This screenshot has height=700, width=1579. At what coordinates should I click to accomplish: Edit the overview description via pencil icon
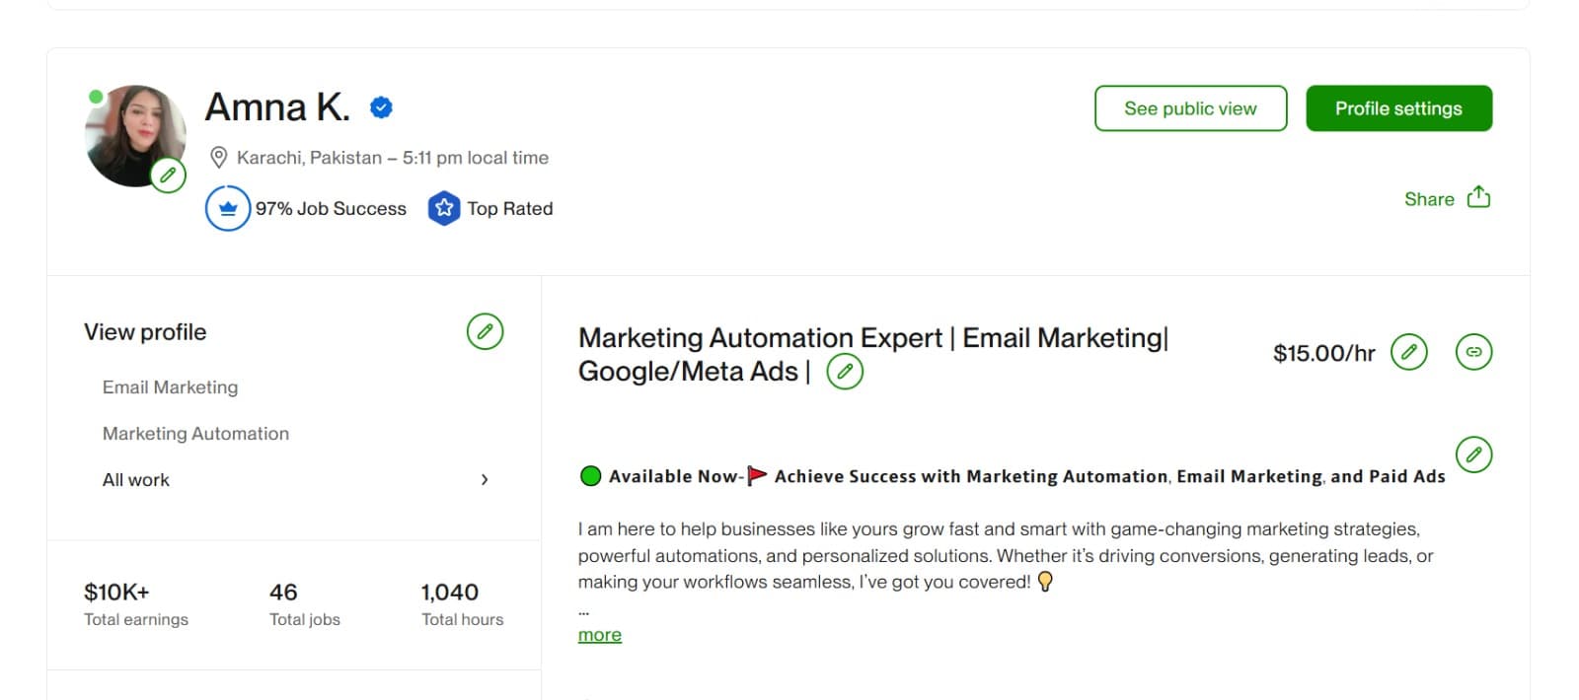[x=1473, y=455]
